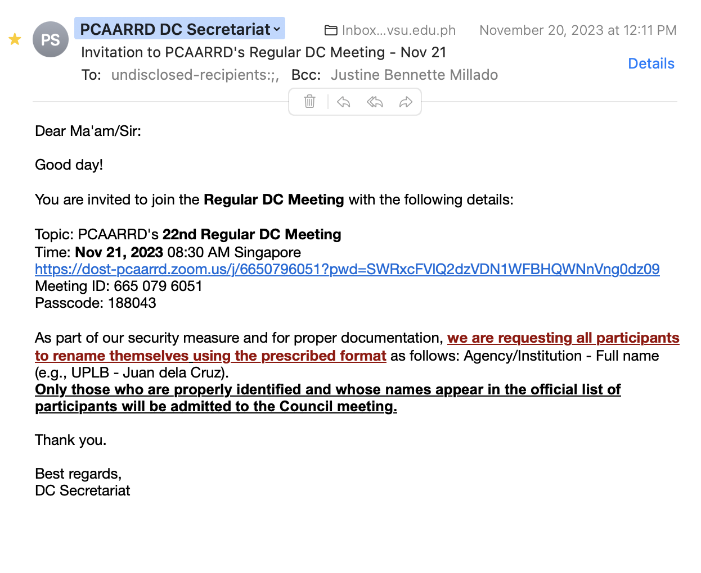Click the email subject line
Viewport: 701px width, 573px height.
point(263,52)
